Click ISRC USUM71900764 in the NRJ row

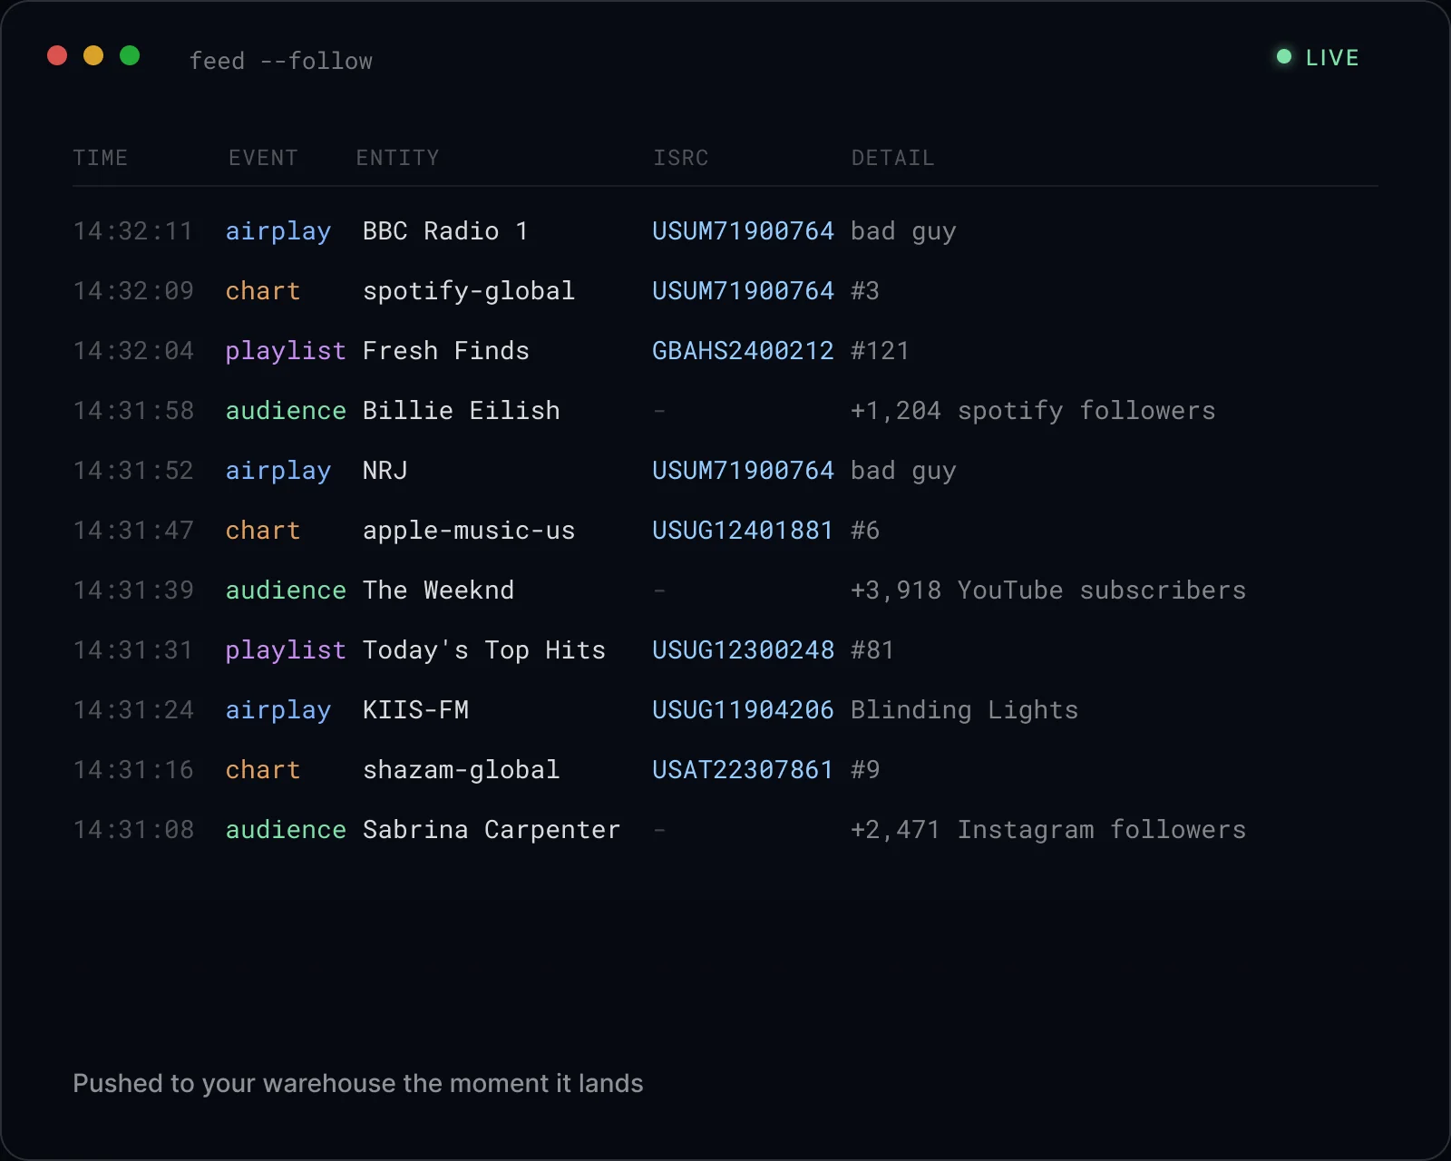click(x=743, y=471)
